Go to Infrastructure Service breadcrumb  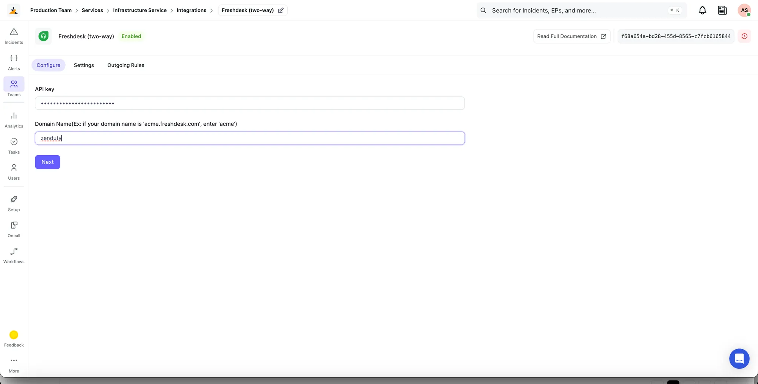click(x=140, y=10)
